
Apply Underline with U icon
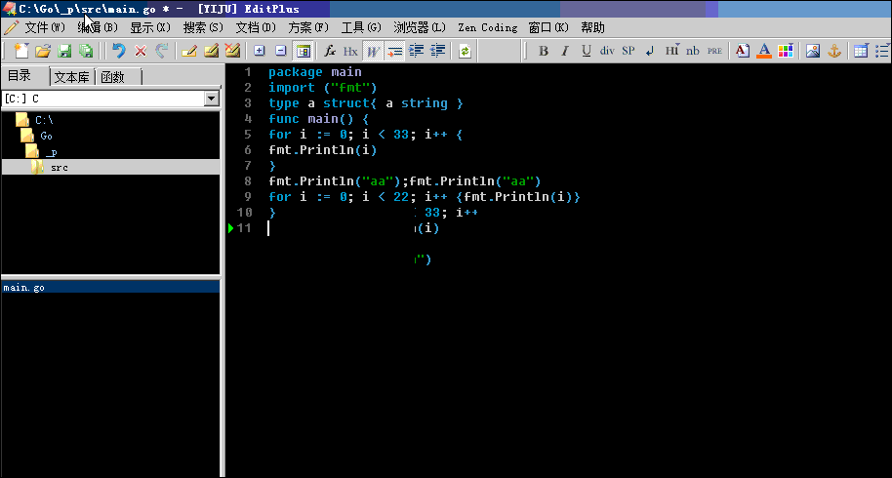(587, 51)
